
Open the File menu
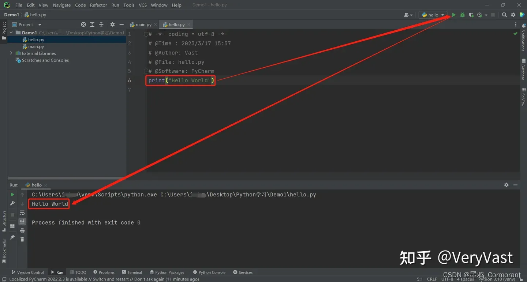pyautogui.click(x=19, y=5)
